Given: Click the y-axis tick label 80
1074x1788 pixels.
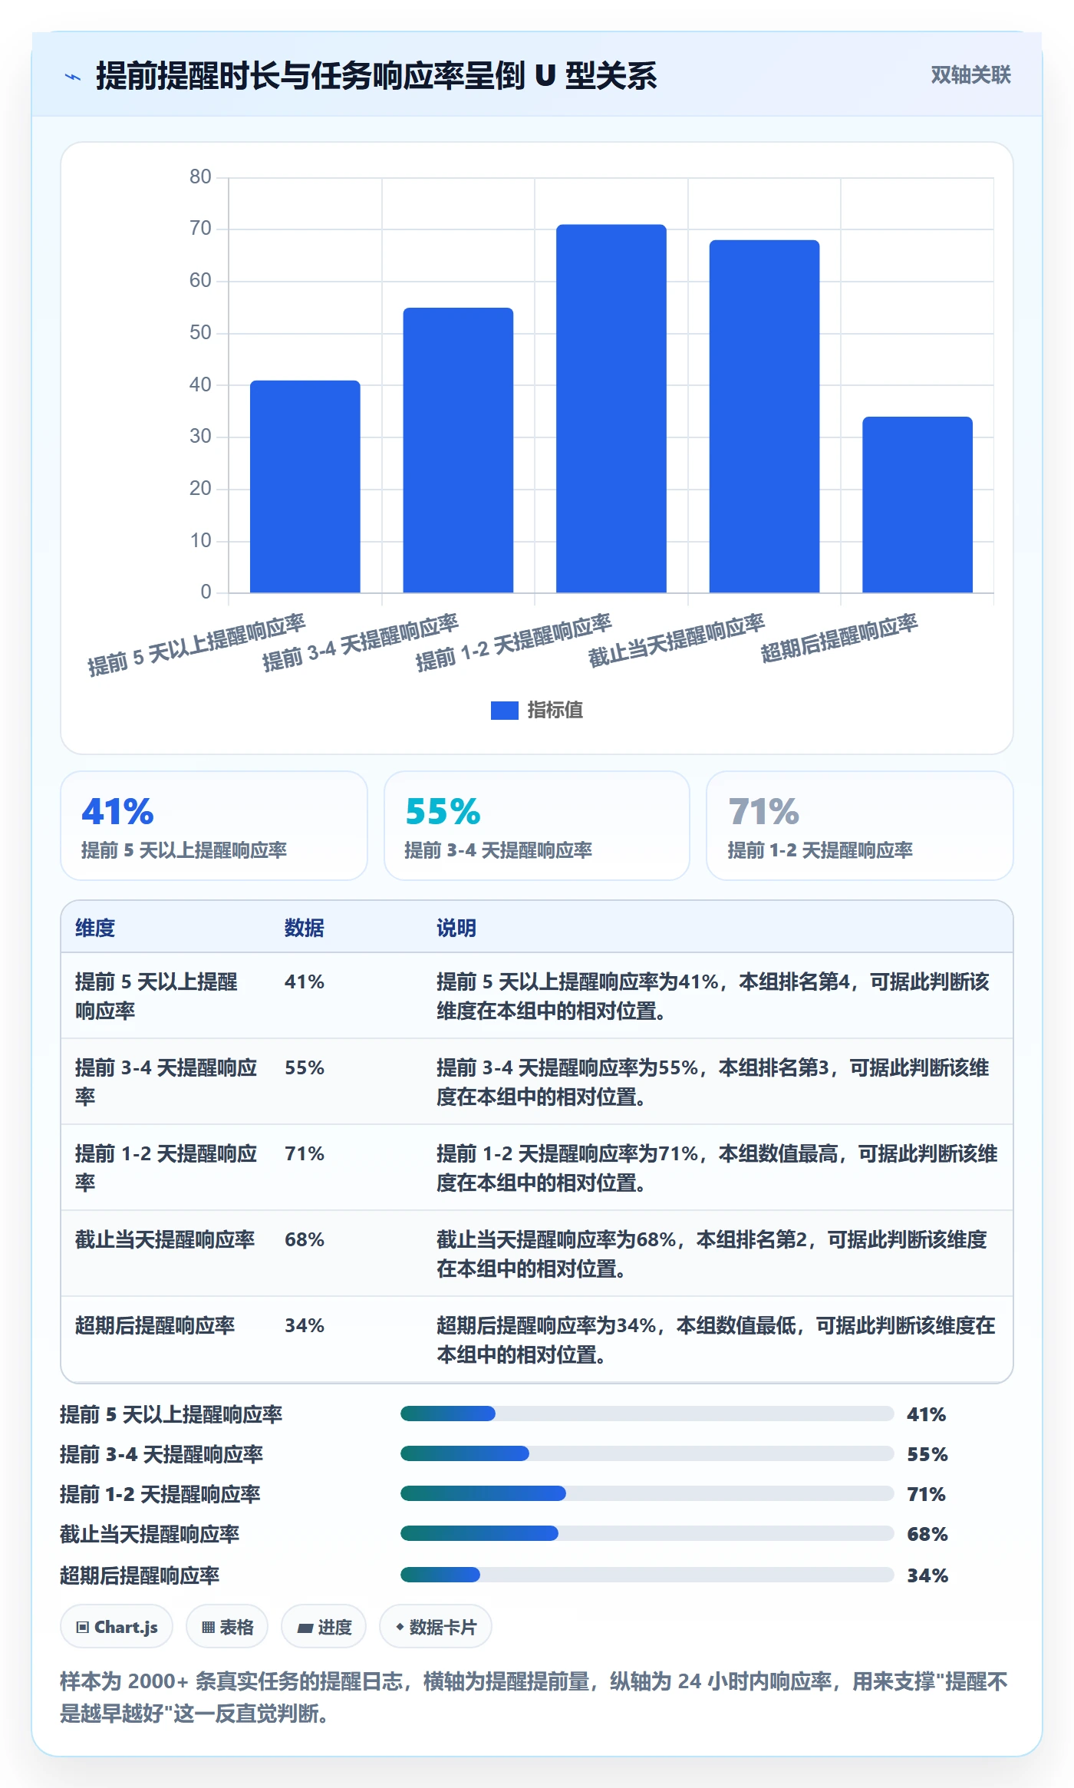Looking at the screenshot, I should pyautogui.click(x=200, y=177).
